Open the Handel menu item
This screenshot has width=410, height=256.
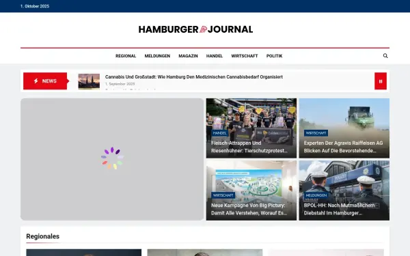pos(215,56)
